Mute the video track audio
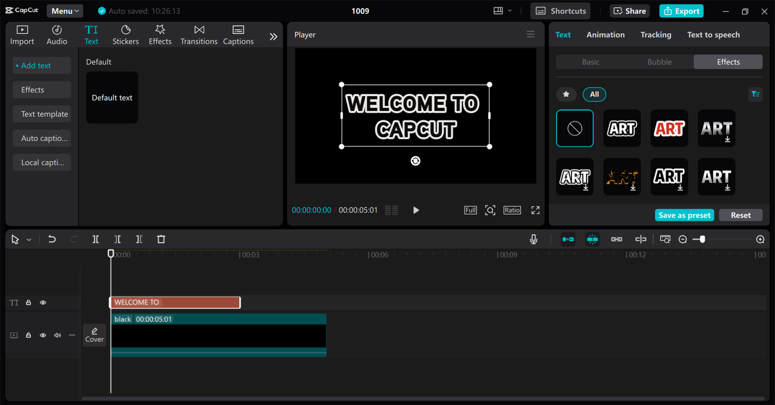Viewport: 775px width, 405px height. click(x=58, y=335)
